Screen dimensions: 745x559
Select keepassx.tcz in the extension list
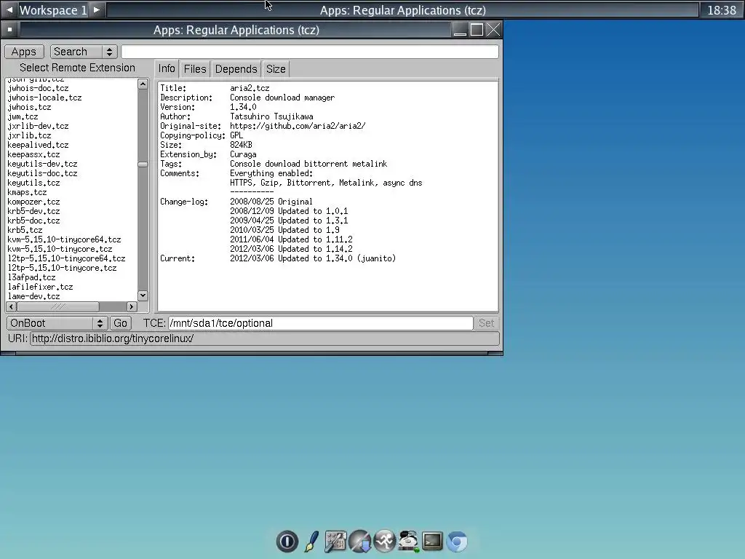pyautogui.click(x=33, y=154)
